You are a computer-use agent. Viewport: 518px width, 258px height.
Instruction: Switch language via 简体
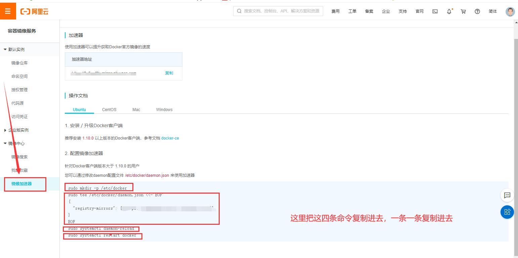pos(493,11)
